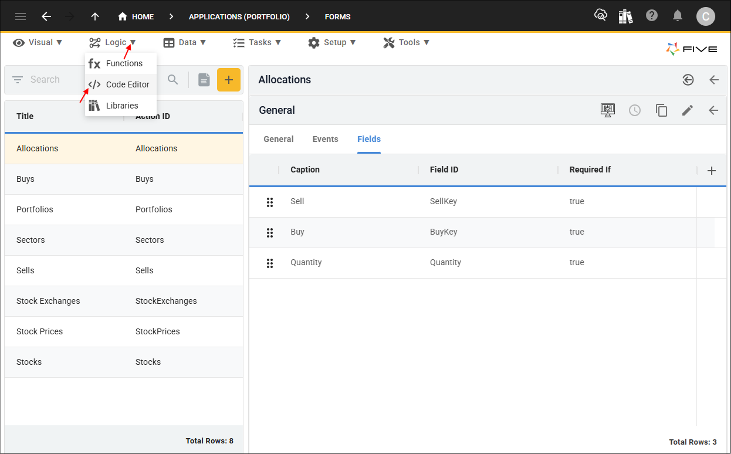Open Libraries from the Logic menu
This screenshot has height=454, width=731.
point(121,105)
